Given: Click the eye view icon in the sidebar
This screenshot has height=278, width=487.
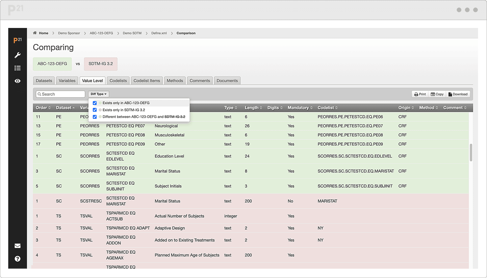Looking at the screenshot, I should pos(17,81).
